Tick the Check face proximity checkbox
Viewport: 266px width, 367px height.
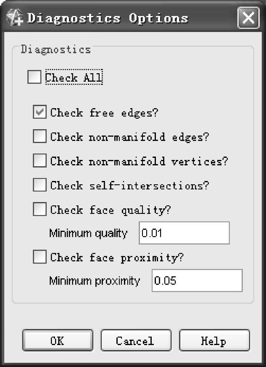tap(40, 257)
